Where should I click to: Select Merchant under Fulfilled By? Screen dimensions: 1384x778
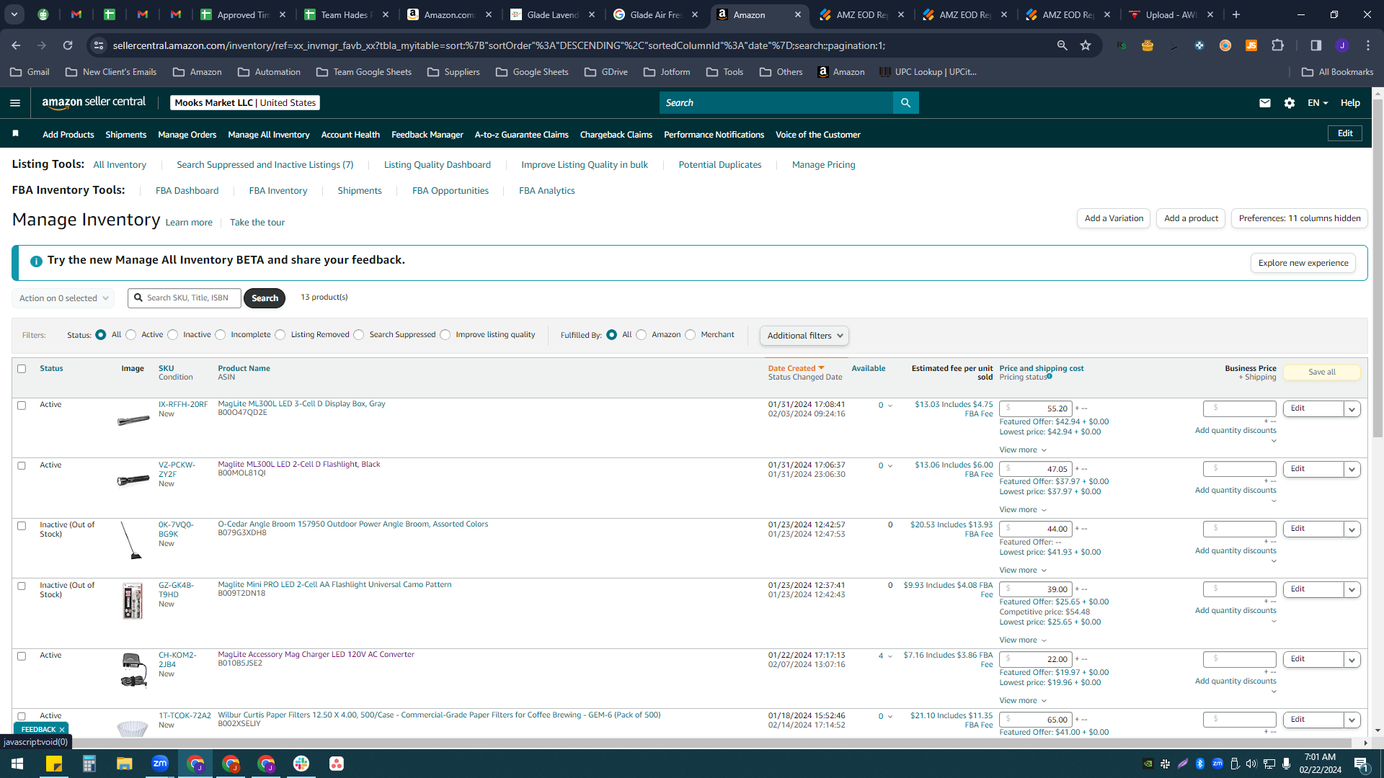(x=691, y=335)
